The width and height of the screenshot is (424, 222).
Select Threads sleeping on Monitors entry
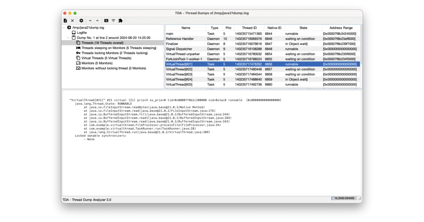(119, 48)
